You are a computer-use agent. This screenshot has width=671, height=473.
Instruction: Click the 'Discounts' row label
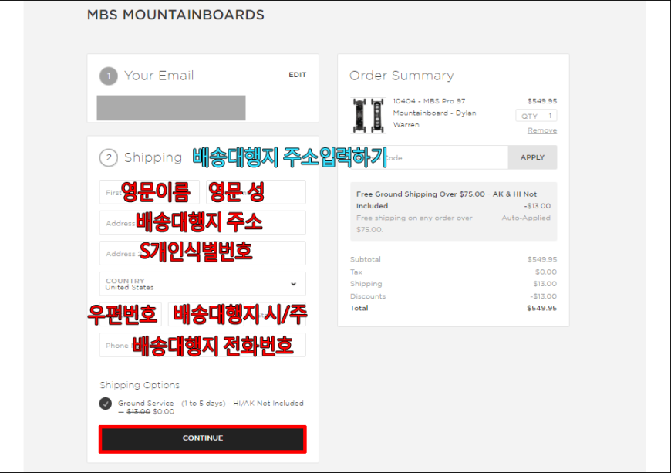[368, 296]
